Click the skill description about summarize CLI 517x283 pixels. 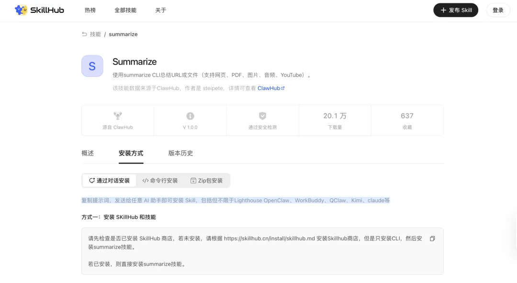click(x=212, y=75)
